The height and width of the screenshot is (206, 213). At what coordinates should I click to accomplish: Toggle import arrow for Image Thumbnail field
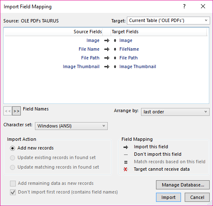tap(107, 67)
